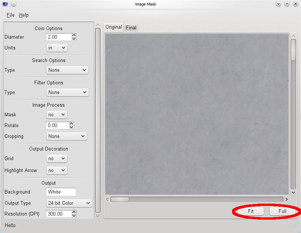The height and width of the screenshot is (233, 301).
Task: Click the image view vertical scrollbar handle
Action: click(293, 50)
